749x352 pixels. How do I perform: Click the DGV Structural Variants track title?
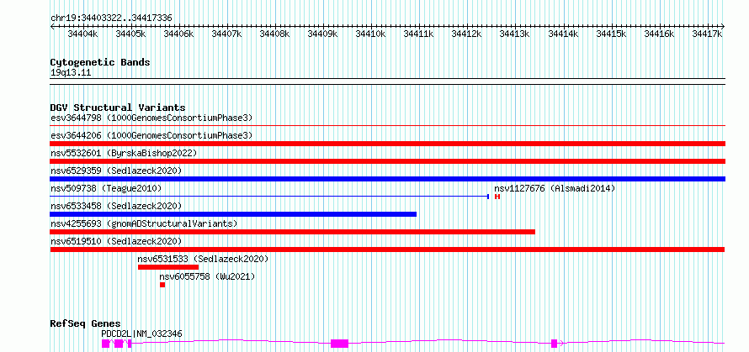118,108
